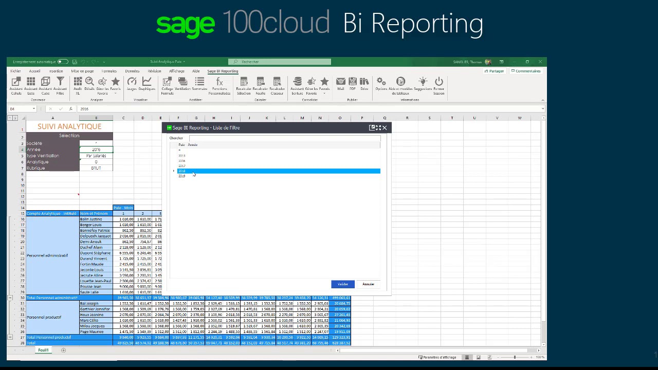Adjust the zoom slider at bottom right
The width and height of the screenshot is (658, 370).
(x=514, y=357)
